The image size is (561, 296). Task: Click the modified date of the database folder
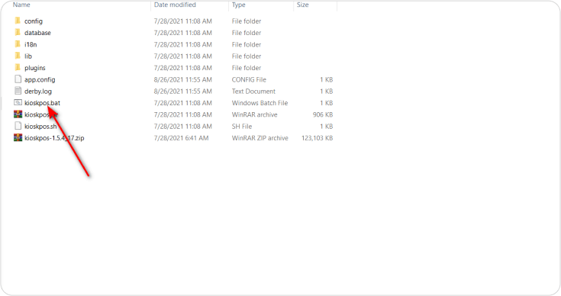tap(183, 33)
